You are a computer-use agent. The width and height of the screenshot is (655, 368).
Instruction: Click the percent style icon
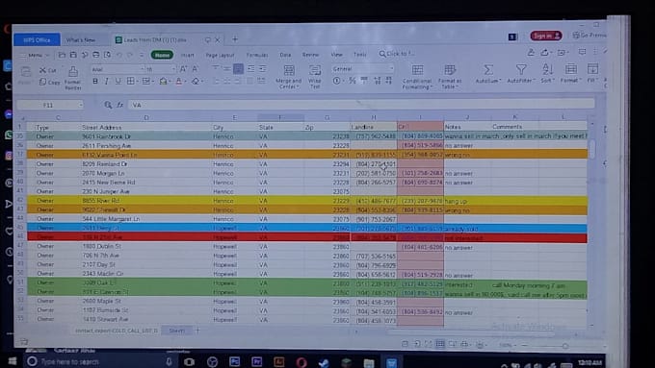tap(353, 81)
